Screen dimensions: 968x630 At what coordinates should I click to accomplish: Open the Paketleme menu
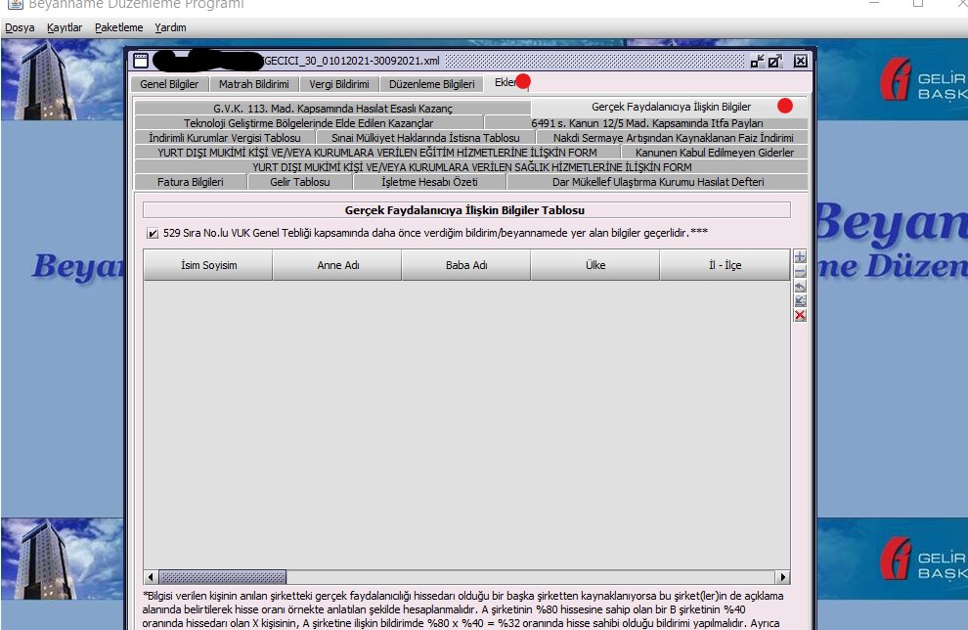(118, 27)
